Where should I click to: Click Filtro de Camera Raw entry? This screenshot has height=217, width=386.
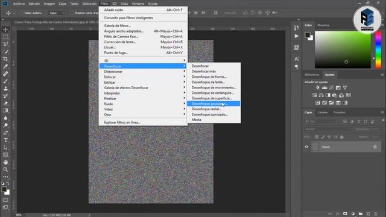[x=143, y=37]
